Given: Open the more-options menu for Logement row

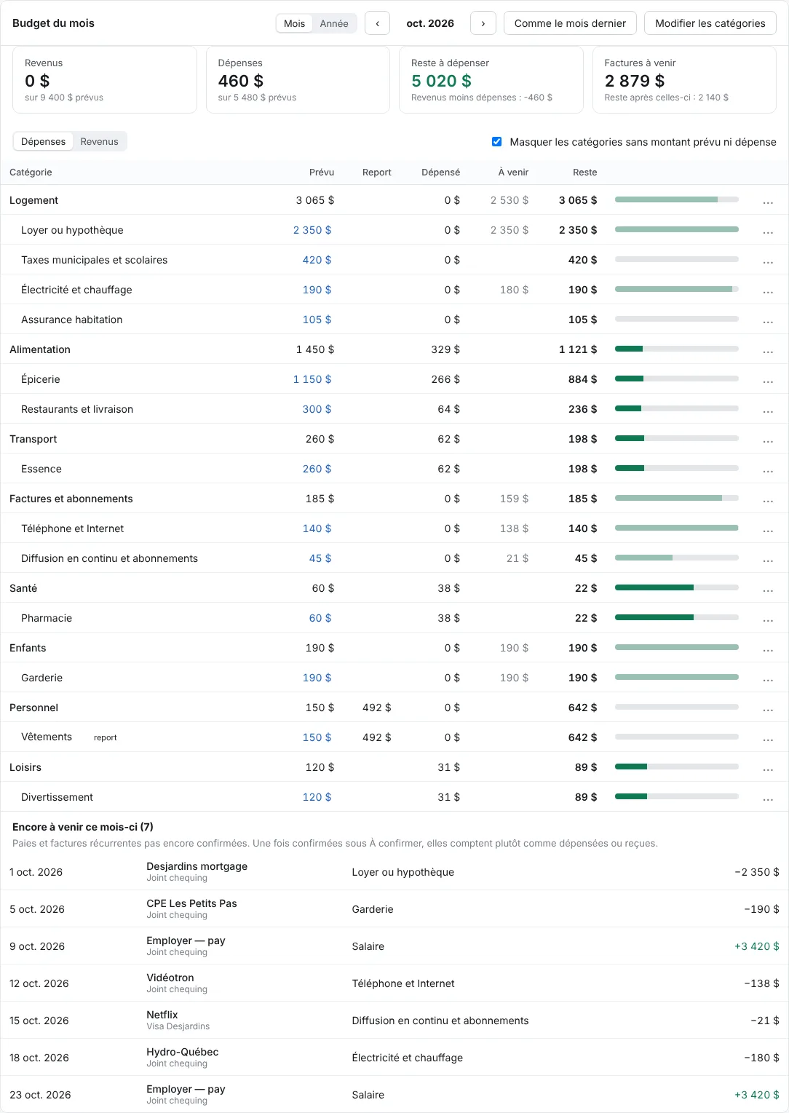Looking at the screenshot, I should pyautogui.click(x=768, y=201).
